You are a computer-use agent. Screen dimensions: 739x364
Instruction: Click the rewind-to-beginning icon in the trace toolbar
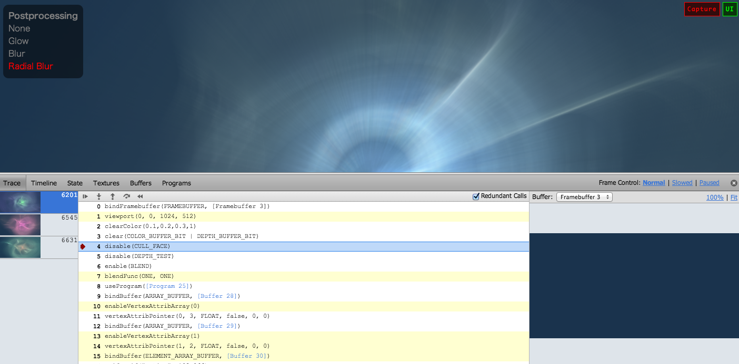[x=139, y=196]
